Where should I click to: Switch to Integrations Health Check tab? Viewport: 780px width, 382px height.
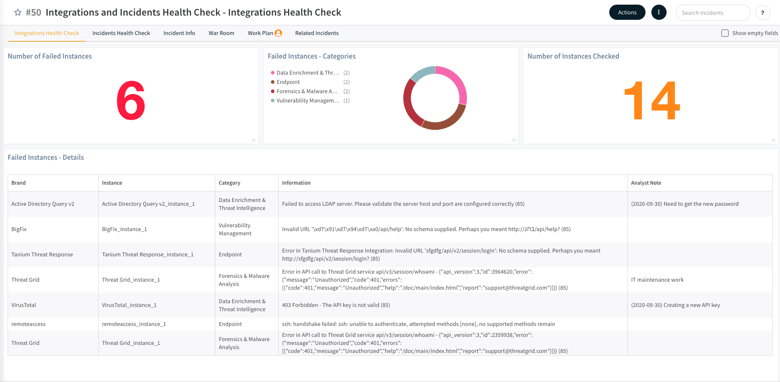point(46,33)
